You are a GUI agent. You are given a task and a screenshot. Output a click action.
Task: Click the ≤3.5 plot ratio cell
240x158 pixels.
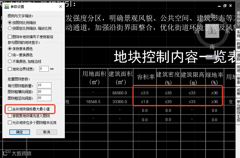coord(145,93)
